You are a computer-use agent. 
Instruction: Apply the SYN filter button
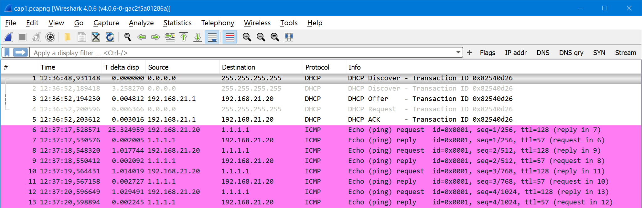[x=599, y=53]
